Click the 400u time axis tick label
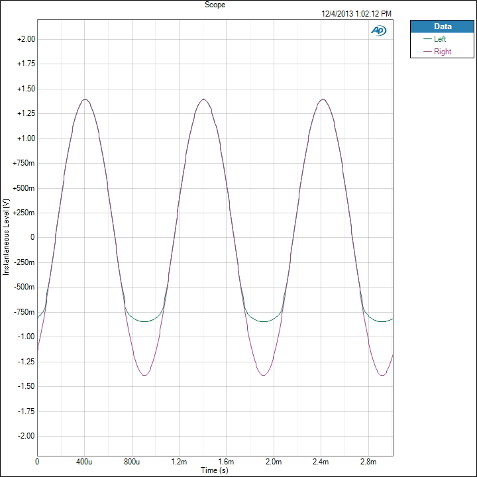Viewport: 477px width, 477px height. 84,460
